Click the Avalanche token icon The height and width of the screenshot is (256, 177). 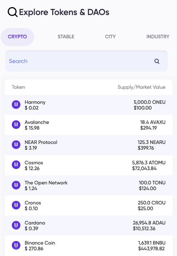coord(16,125)
